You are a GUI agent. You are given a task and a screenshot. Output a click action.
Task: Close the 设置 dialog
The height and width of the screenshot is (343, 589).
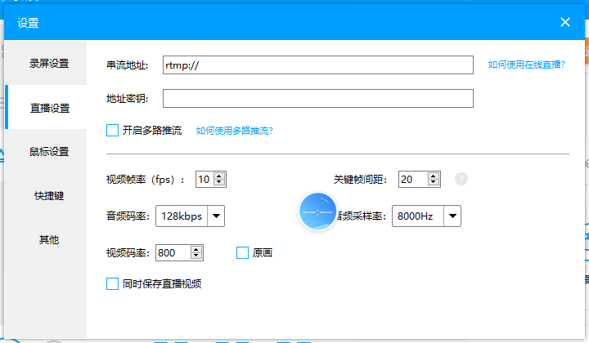click(x=565, y=22)
